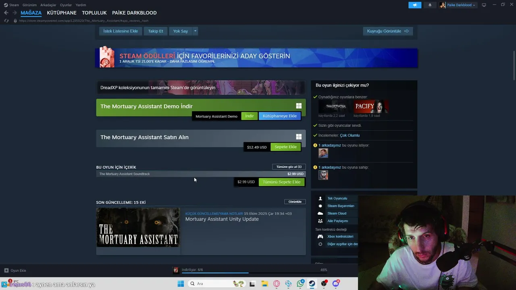
Task: Go back with the left navigation arrow
Action: (x=6, y=13)
